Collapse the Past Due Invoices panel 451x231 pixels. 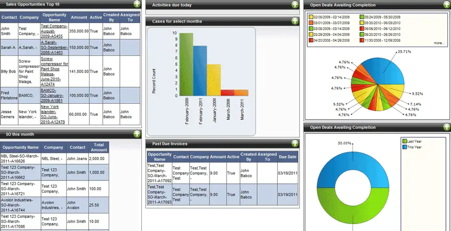click(295, 143)
